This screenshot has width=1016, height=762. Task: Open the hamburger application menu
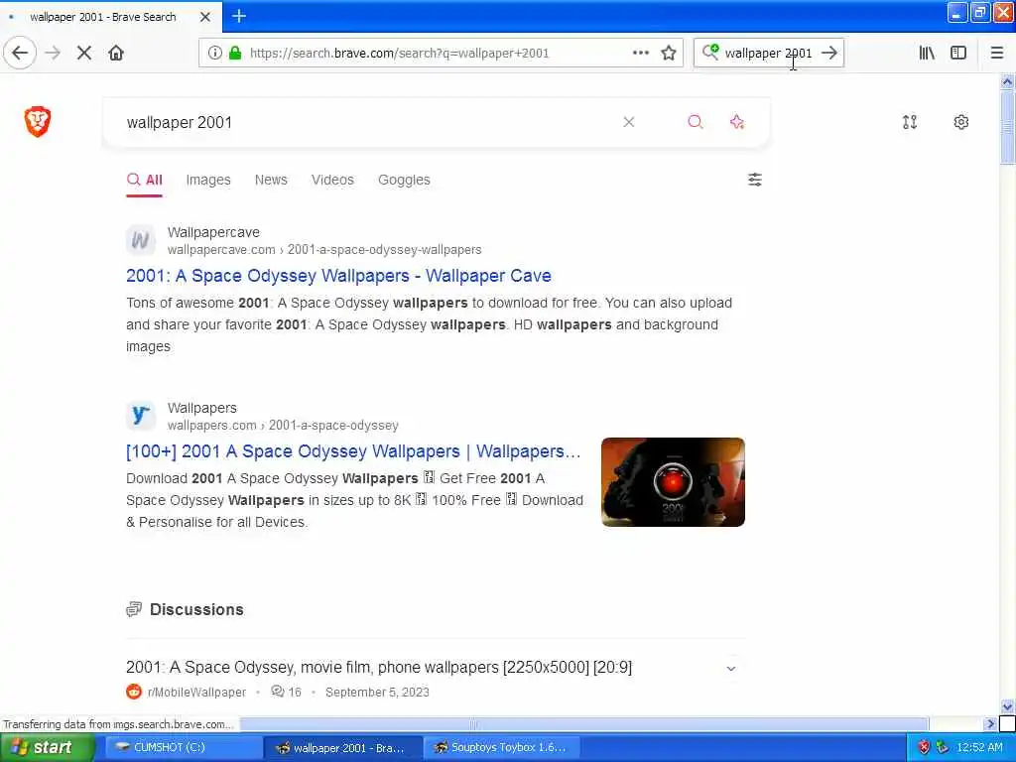coord(996,53)
